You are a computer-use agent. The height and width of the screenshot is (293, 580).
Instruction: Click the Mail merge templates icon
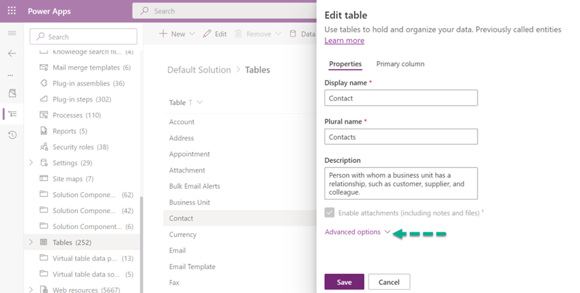pyautogui.click(x=44, y=67)
